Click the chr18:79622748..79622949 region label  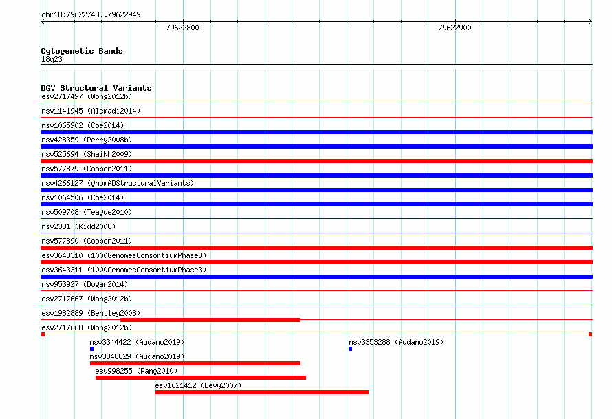click(x=91, y=14)
